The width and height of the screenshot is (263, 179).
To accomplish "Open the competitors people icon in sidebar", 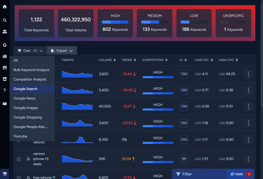I will 5,32.
